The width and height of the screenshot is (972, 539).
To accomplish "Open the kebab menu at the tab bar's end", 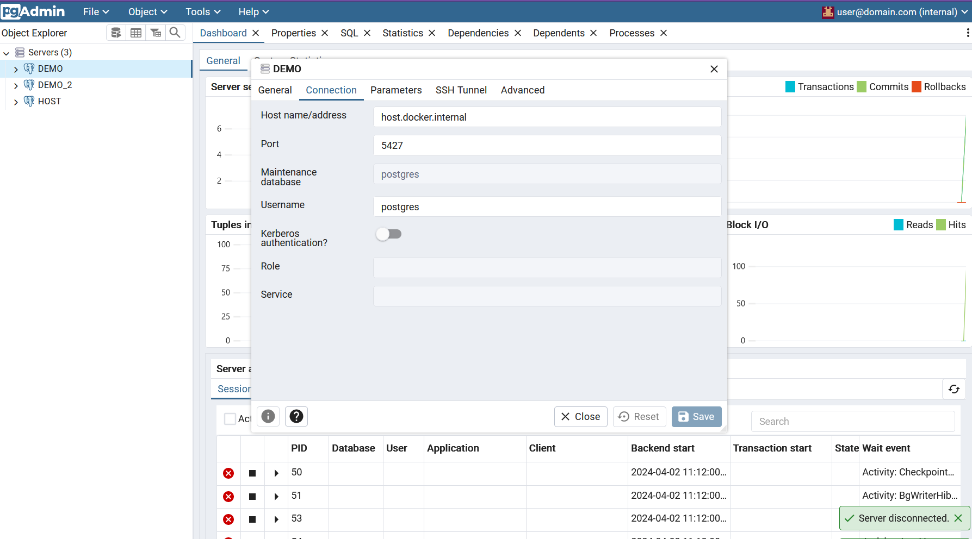I will pos(968,33).
